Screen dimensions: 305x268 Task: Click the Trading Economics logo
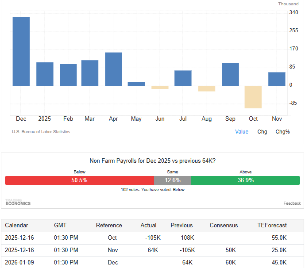[x=18, y=203]
